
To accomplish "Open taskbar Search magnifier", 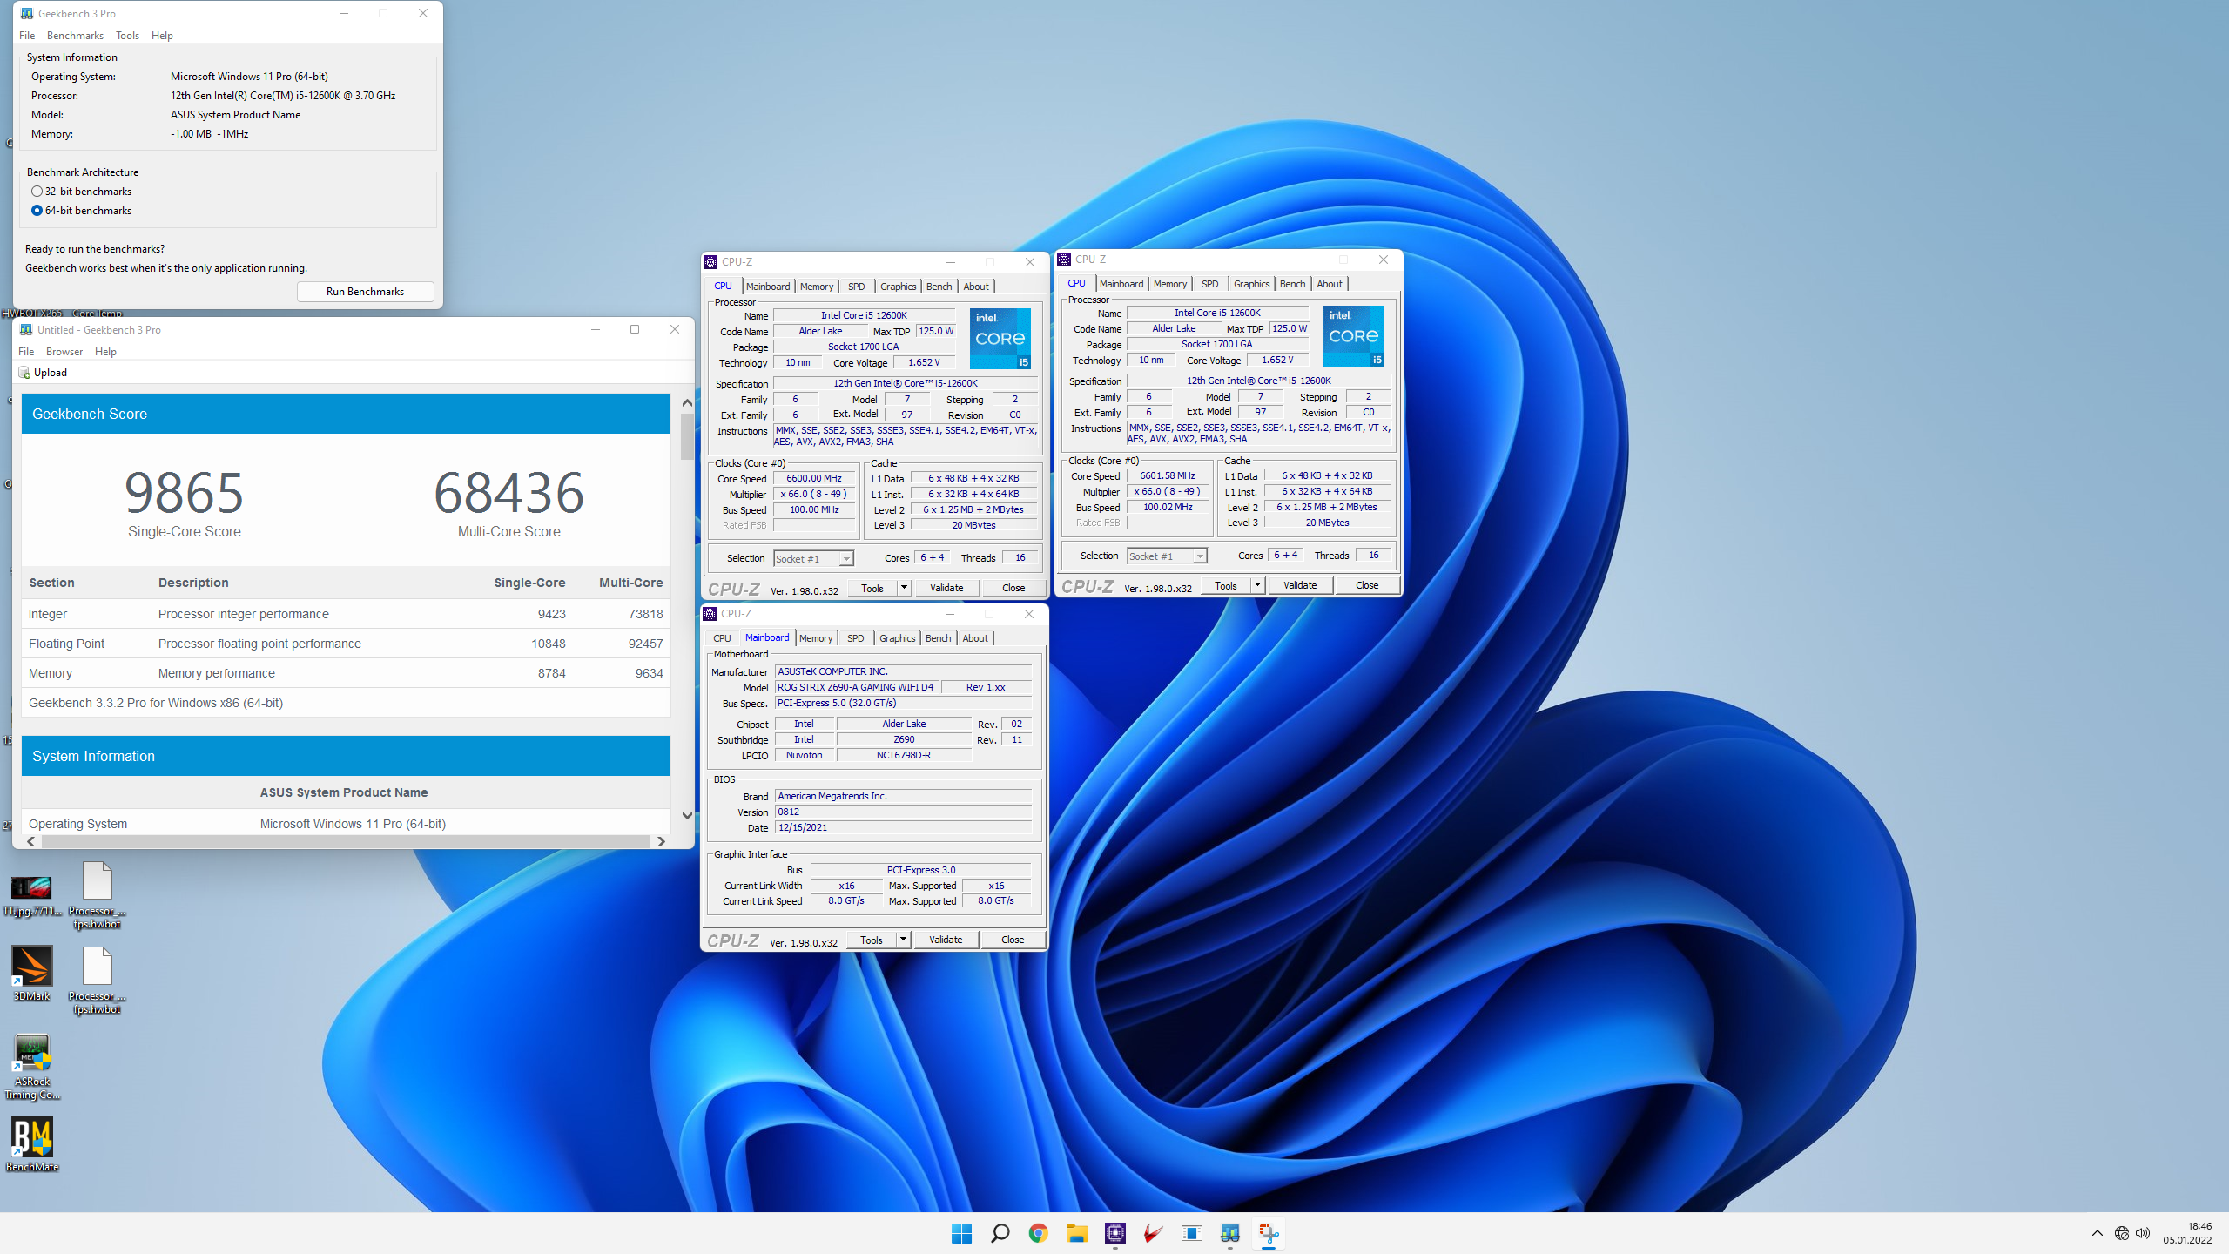I will coord(1000,1233).
